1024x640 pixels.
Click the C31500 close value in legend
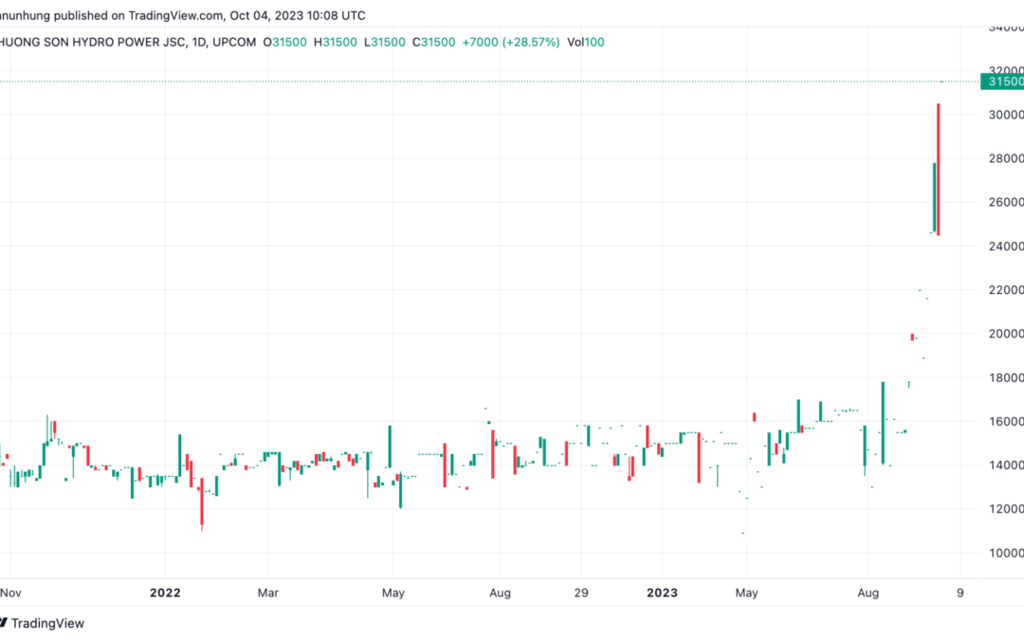[x=433, y=43]
